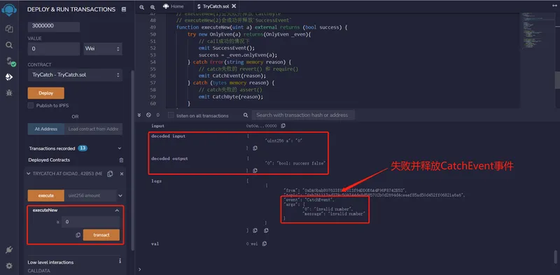The image size is (560, 275).
Task: Open the Remix home logo icon
Action: 9,9
